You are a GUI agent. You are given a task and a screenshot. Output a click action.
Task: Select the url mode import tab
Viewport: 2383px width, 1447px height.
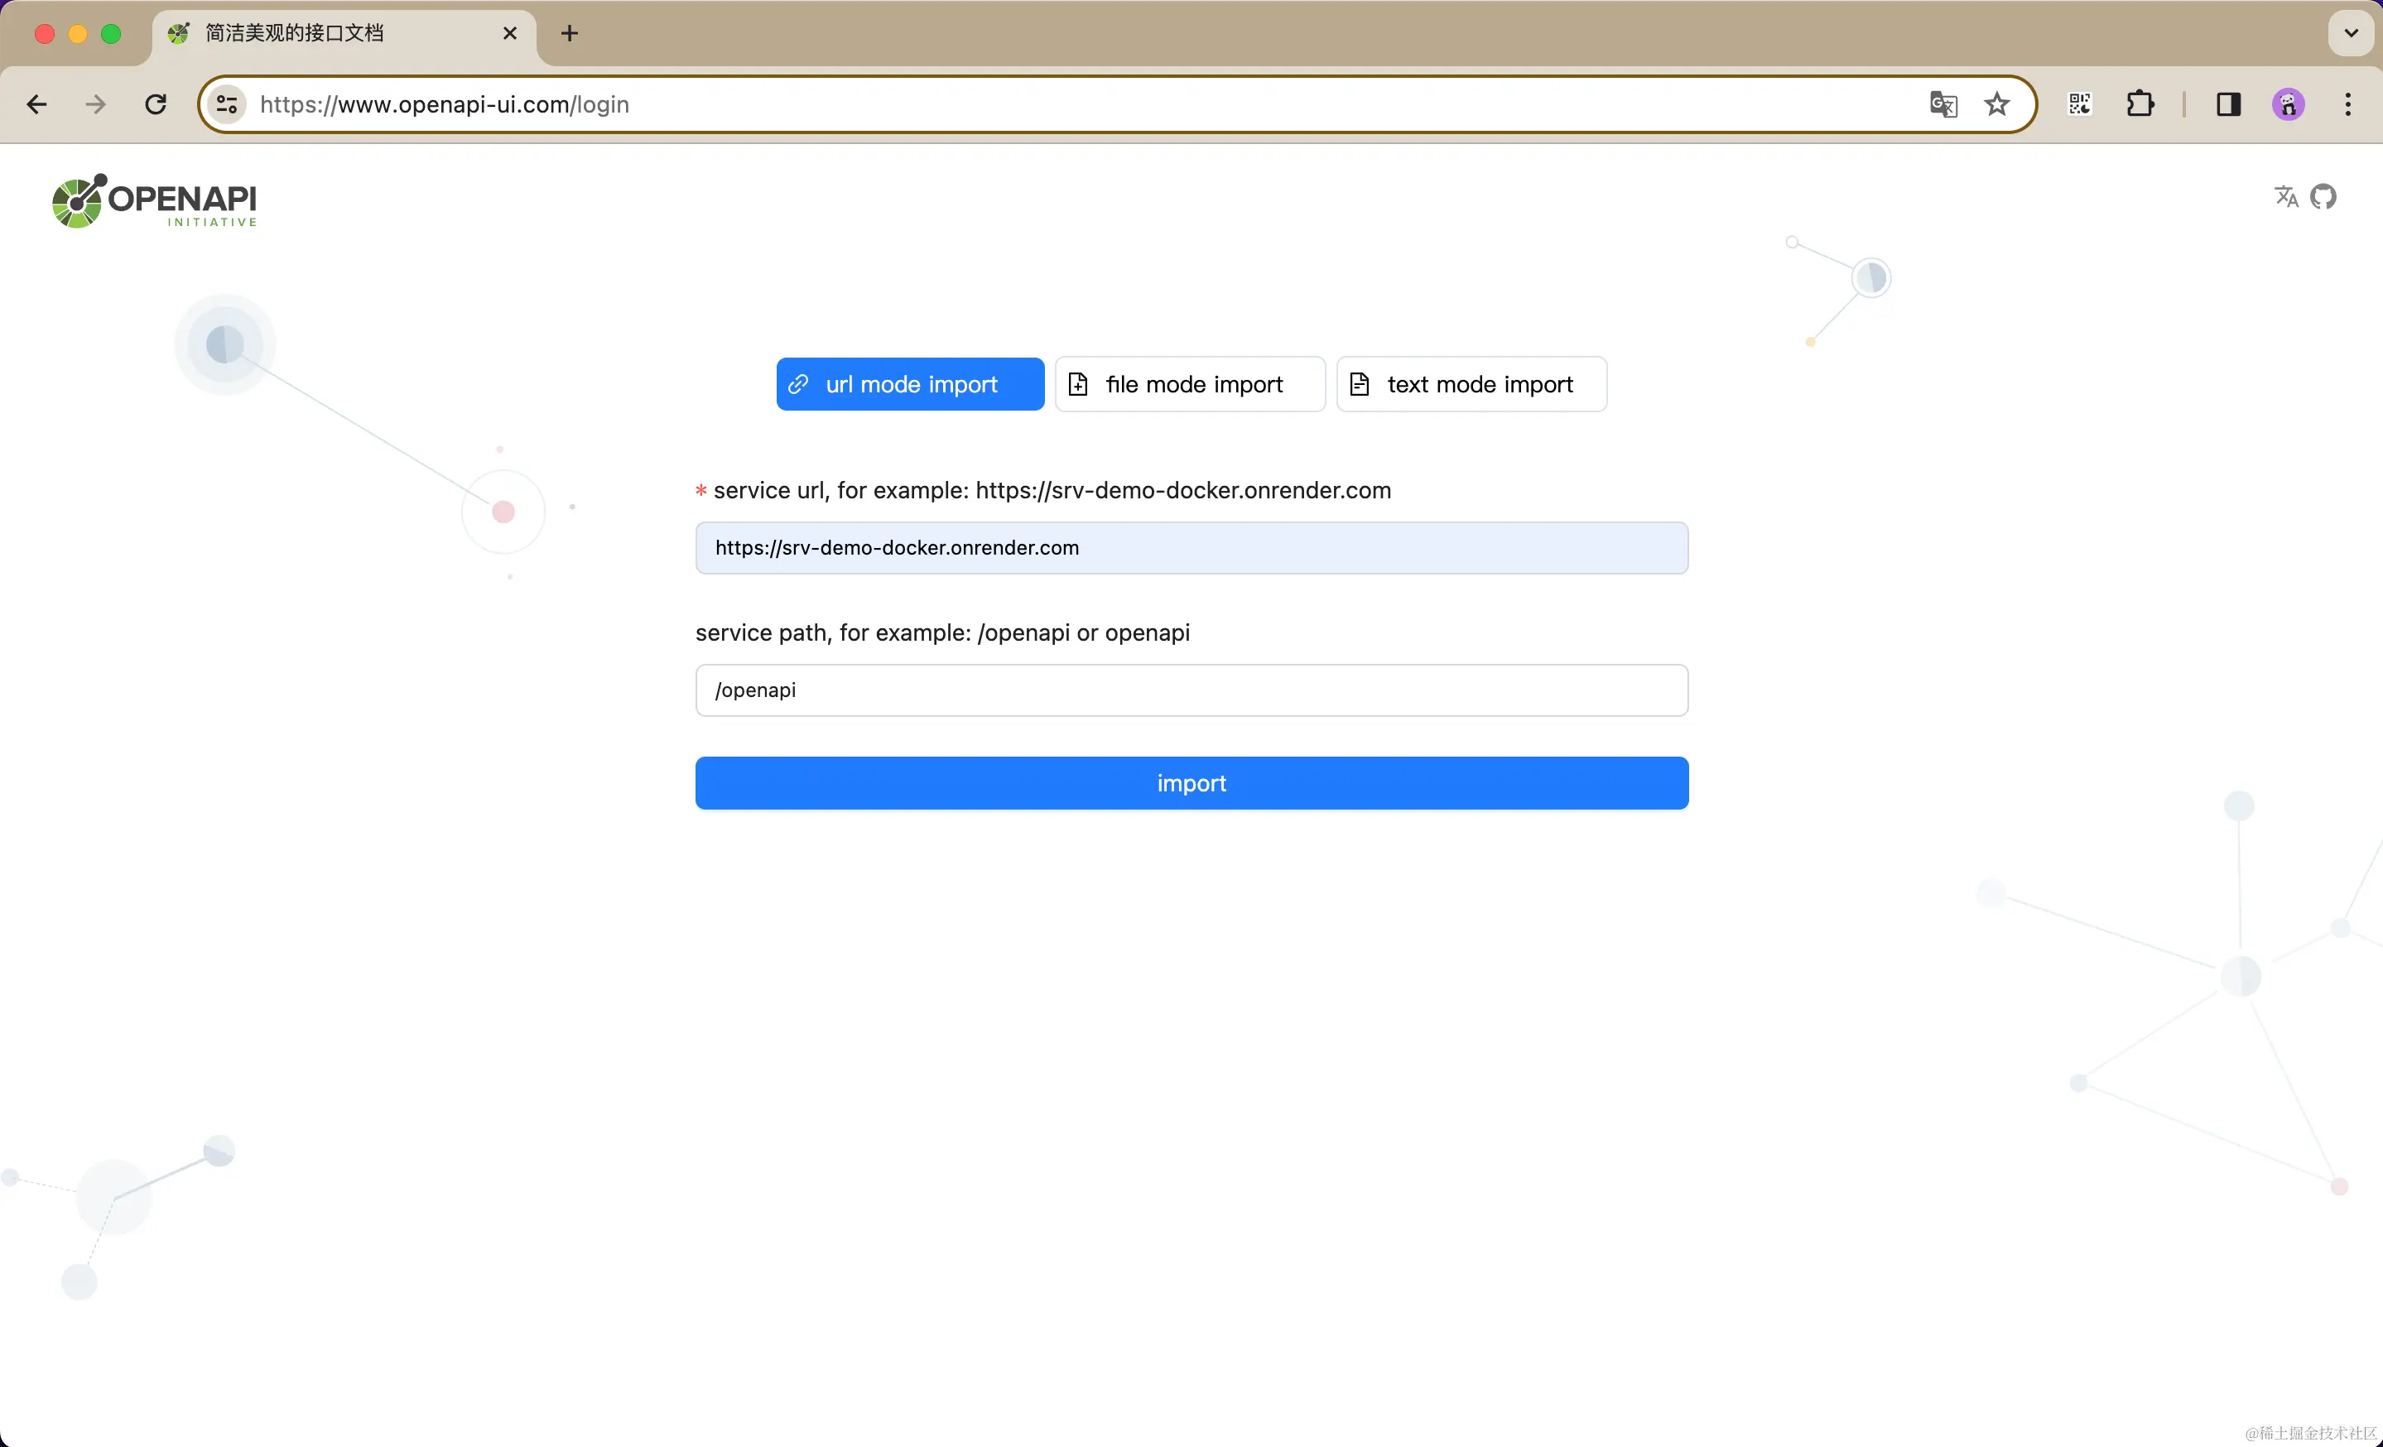click(x=909, y=385)
